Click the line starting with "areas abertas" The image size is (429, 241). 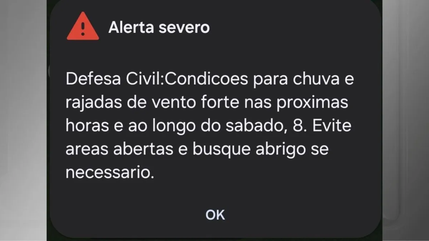click(197, 150)
